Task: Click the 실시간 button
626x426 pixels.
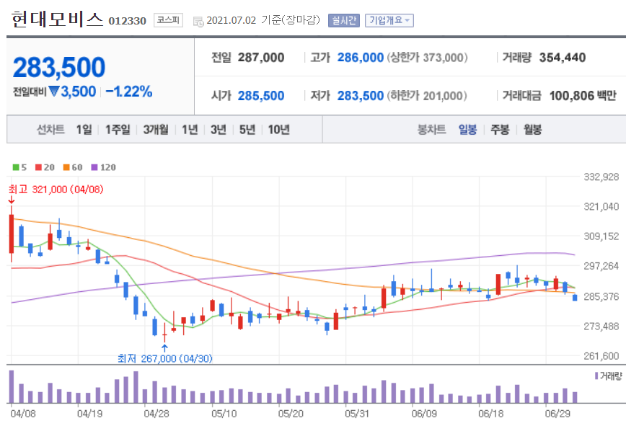Action: [x=344, y=20]
